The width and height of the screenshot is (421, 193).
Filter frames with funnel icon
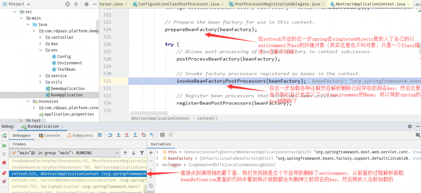(x=142, y=153)
